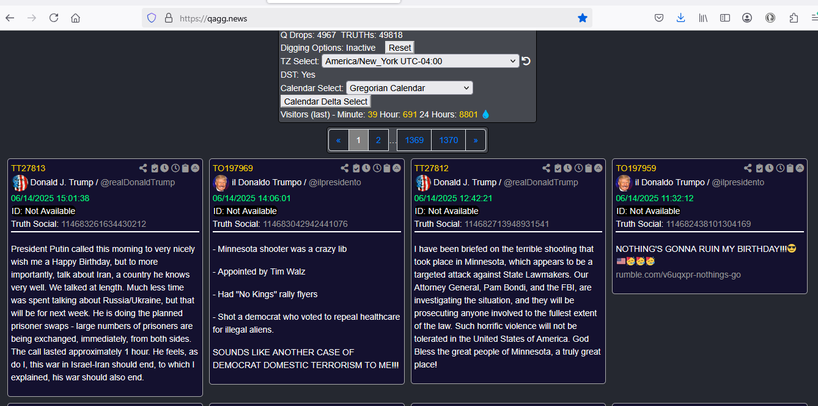Viewport: 818px width, 406px height.
Task: Click the solid clock icon on post TT27812
Action: [568, 168]
